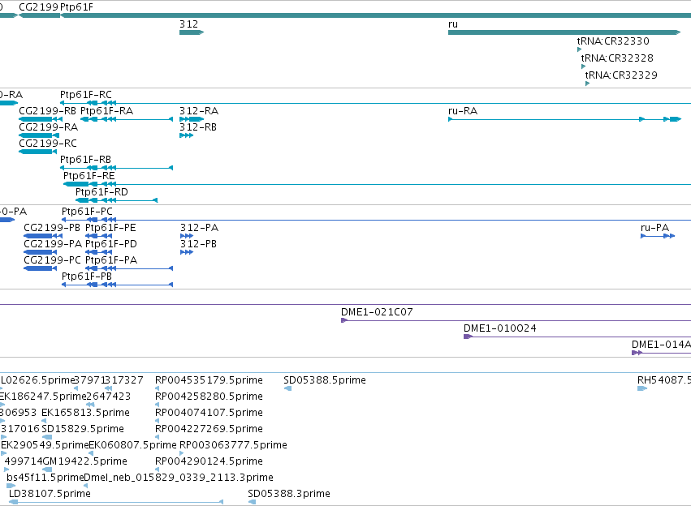Select the bs45f11.5prime EST label
This screenshot has height=506, width=691.
pyautogui.click(x=45, y=478)
